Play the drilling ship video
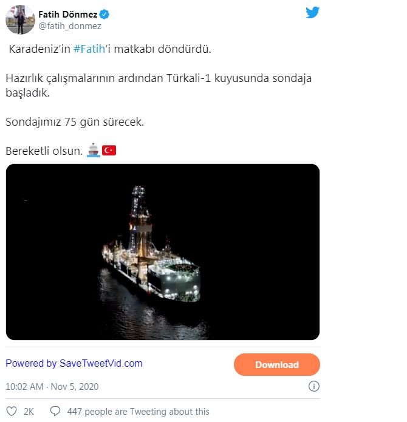The height and width of the screenshot is (422, 407). [x=162, y=251]
